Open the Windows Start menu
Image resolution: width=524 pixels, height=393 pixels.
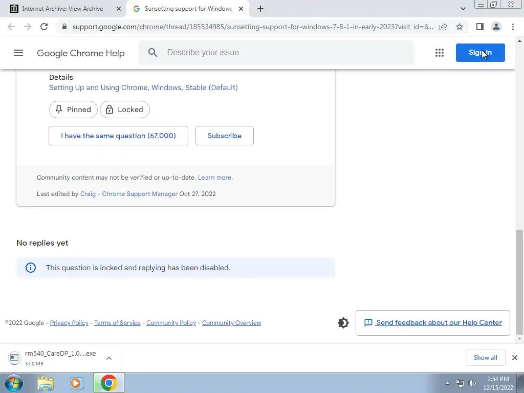coord(13,383)
